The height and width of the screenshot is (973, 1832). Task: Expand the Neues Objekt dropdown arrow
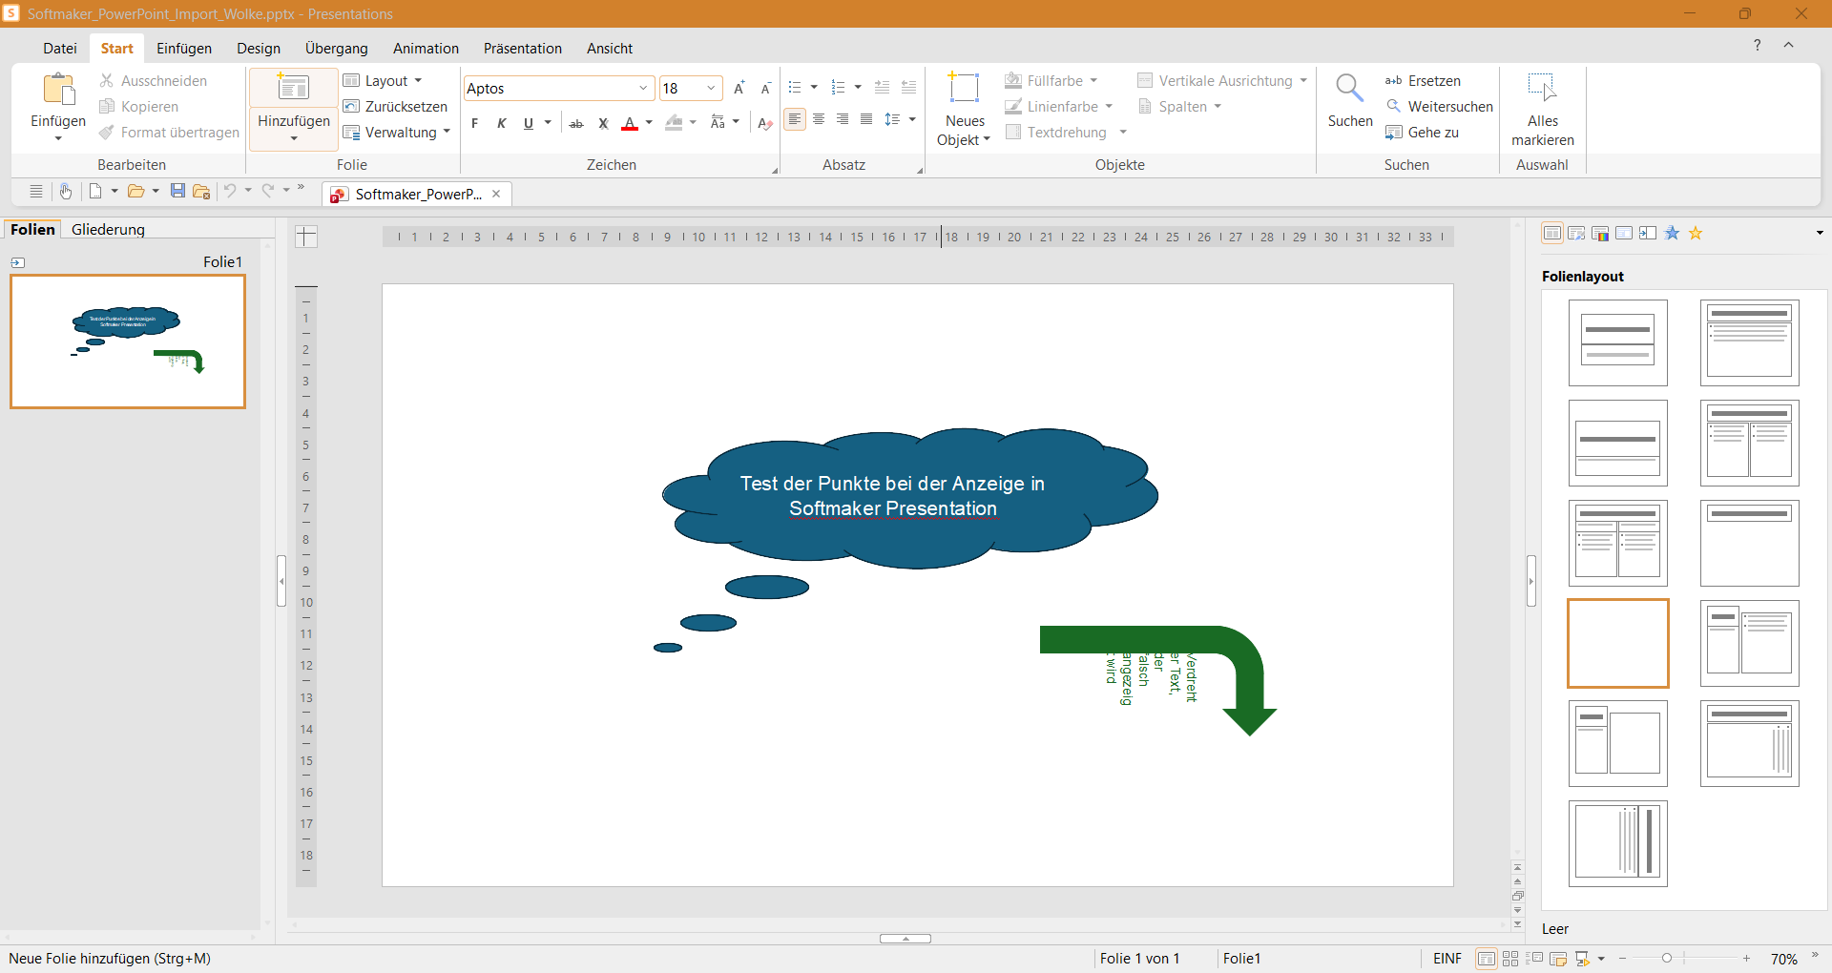[987, 140]
